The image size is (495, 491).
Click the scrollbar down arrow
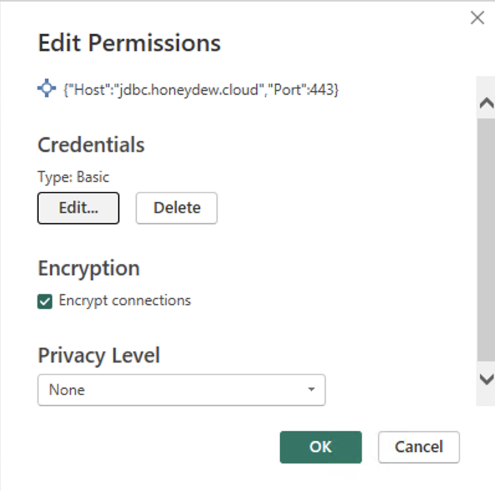tap(486, 378)
